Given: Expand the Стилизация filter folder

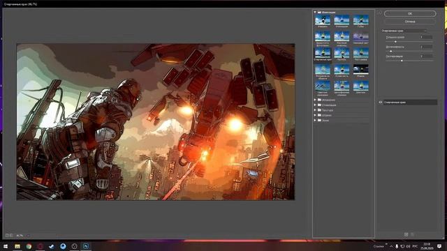Looking at the screenshot, I should [315, 105].
